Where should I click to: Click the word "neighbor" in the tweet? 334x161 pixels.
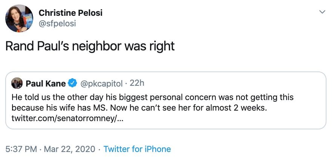coord(98,46)
